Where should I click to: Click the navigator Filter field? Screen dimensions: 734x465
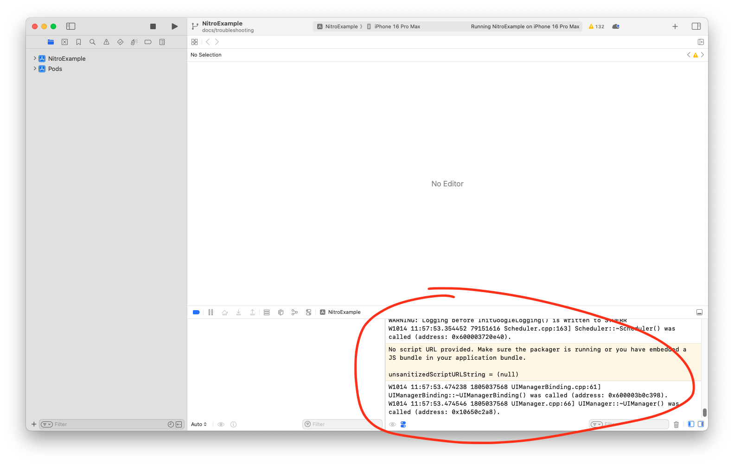tap(109, 424)
